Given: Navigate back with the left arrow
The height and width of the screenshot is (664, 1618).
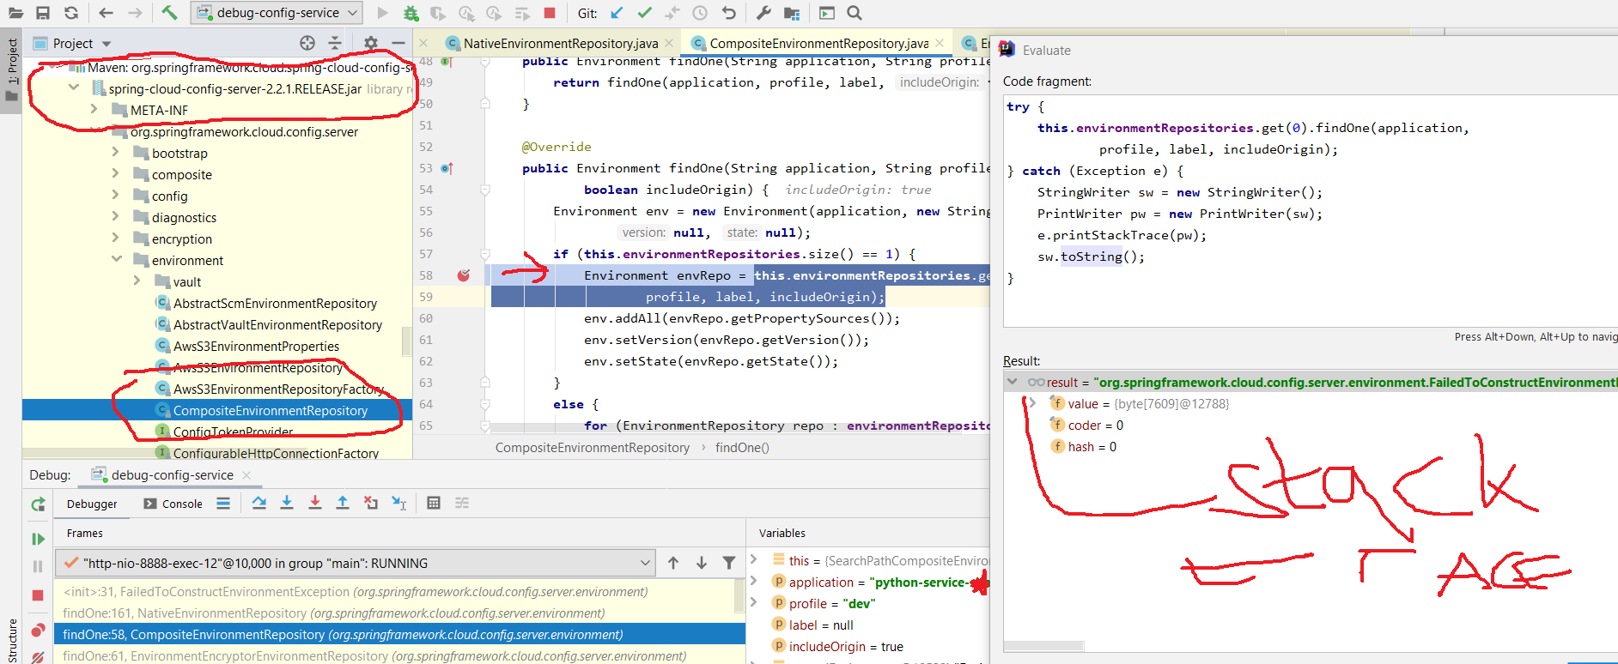Looking at the screenshot, I should (106, 13).
